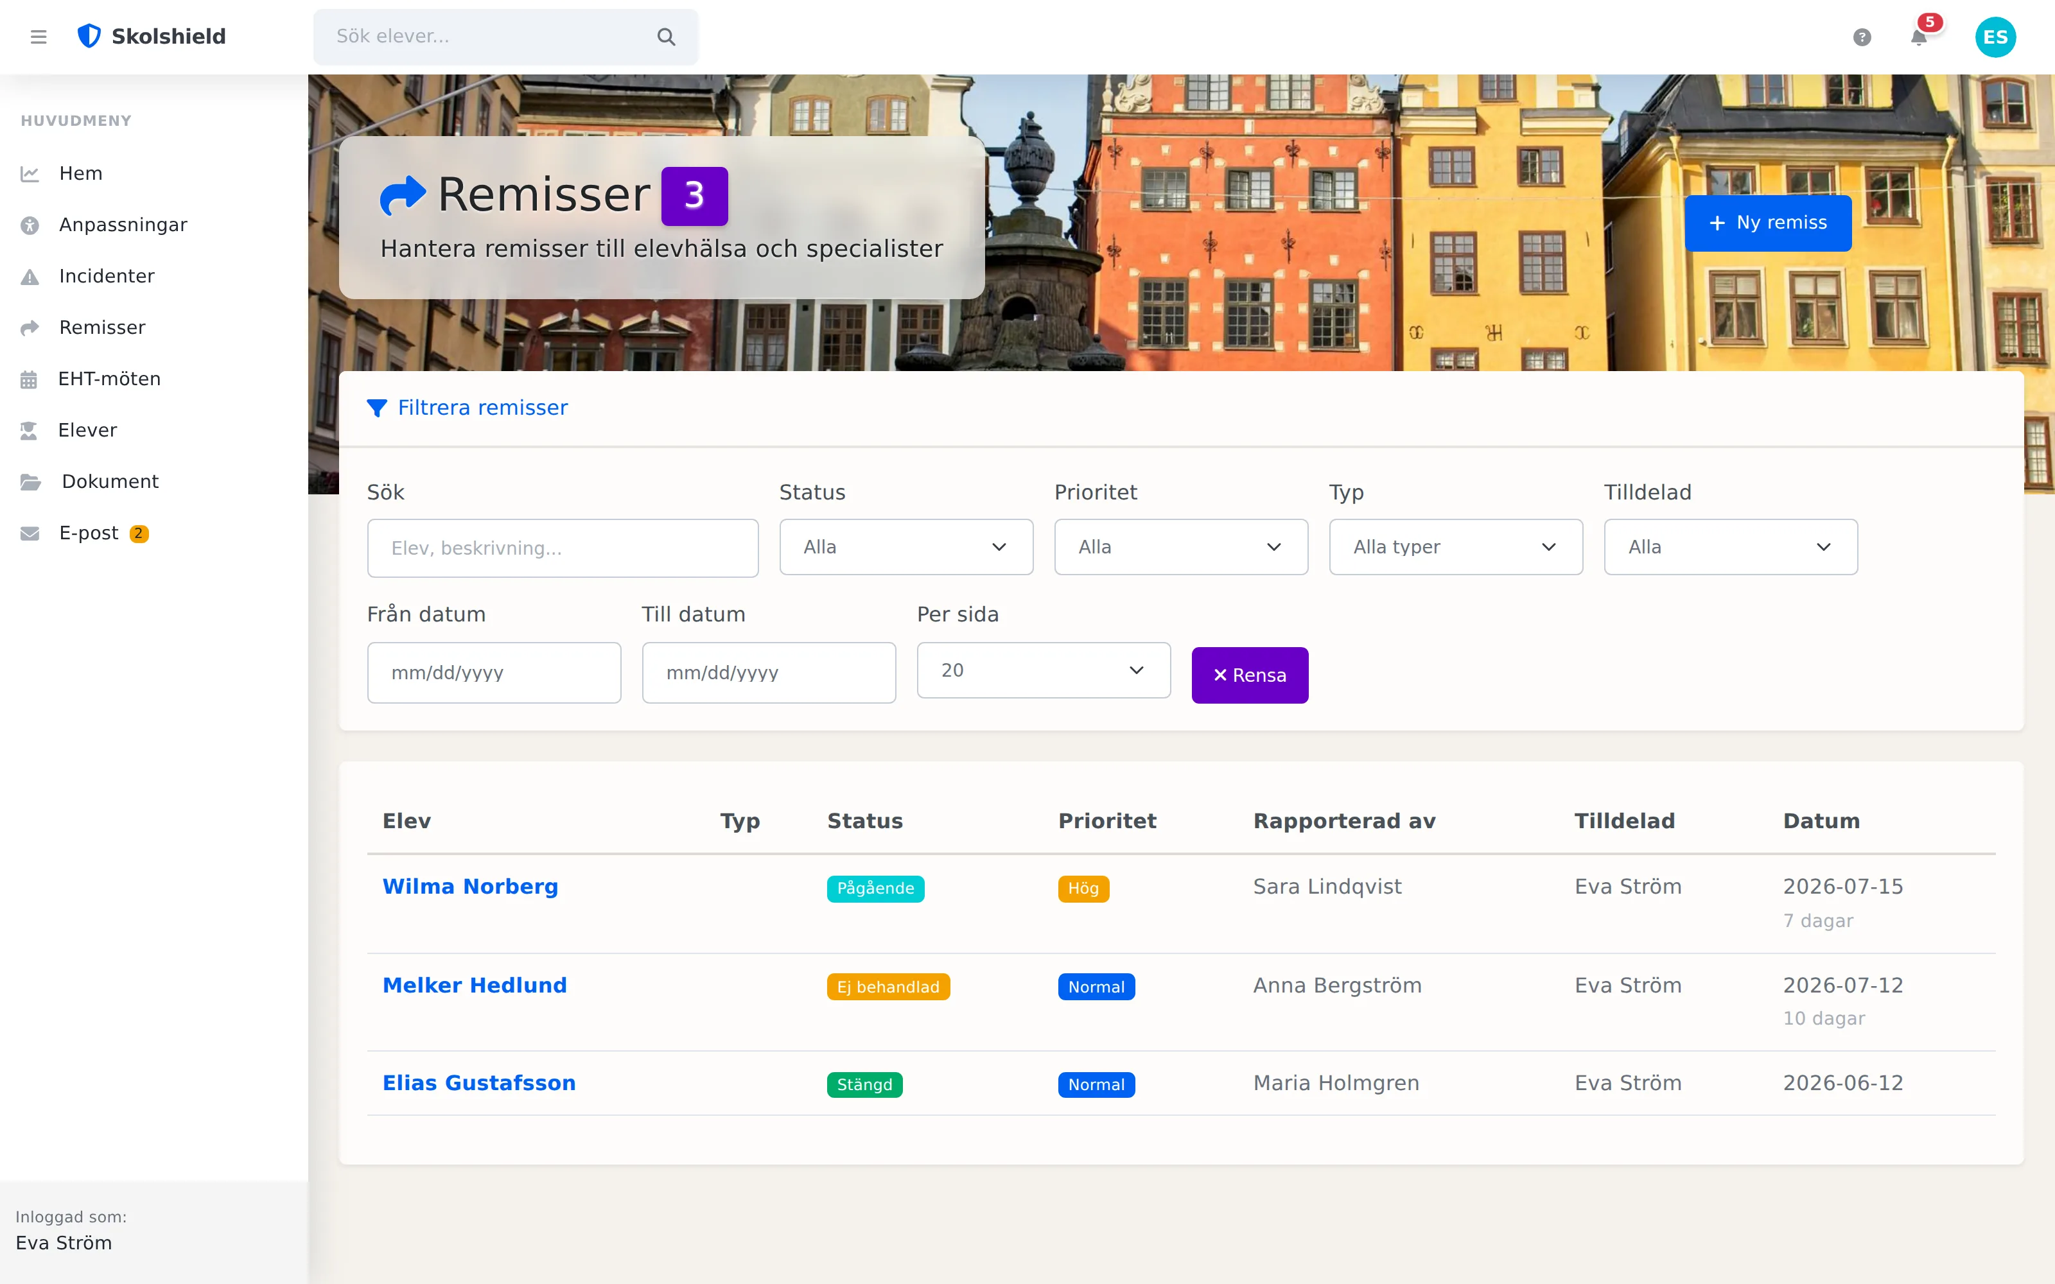This screenshot has height=1284, width=2055.
Task: Open the Tilldelad filter dropdown
Action: [x=1731, y=547]
